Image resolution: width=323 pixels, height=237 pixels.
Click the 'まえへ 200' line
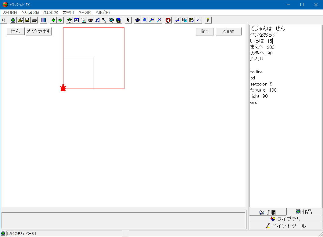(262, 47)
